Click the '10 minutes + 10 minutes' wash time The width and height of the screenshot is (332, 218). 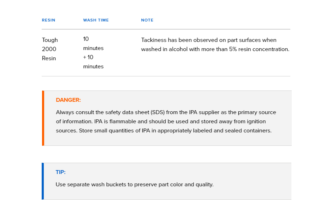[93, 53]
